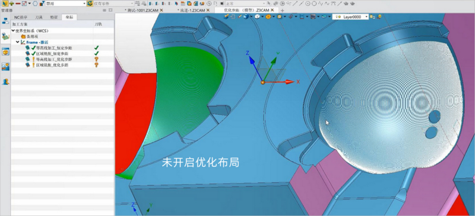Image resolution: width=475 pixels, height=216 pixels.
Task: Click the 管理器 panel float/close button
Action: click(x=110, y=10)
